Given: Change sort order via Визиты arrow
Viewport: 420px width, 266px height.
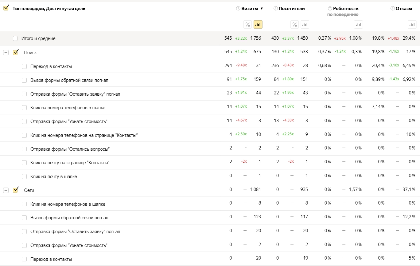Looking at the screenshot, I should [262, 9].
